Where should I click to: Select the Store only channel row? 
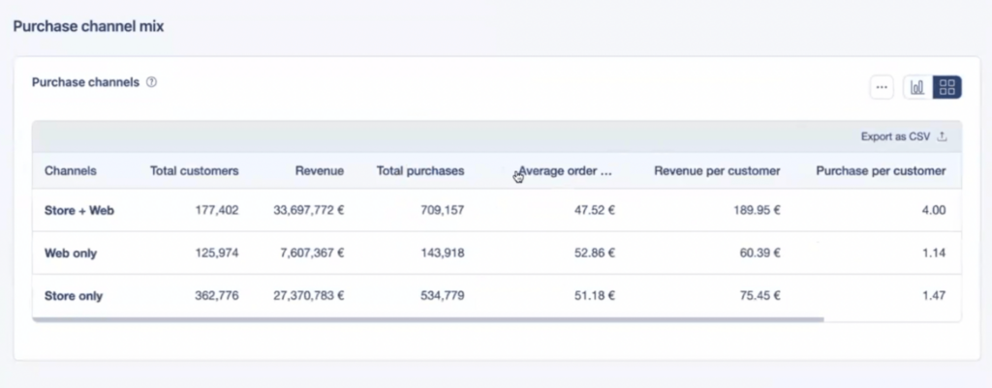74,296
